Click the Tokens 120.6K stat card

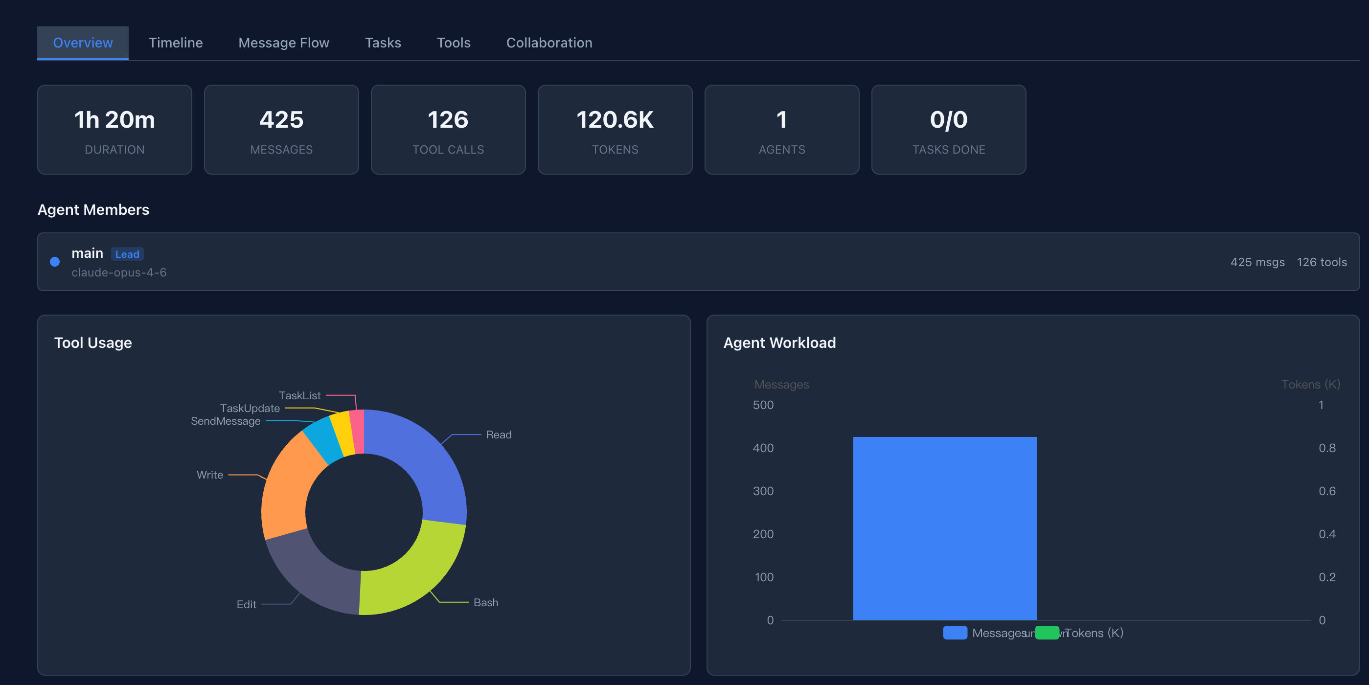pyautogui.click(x=615, y=130)
